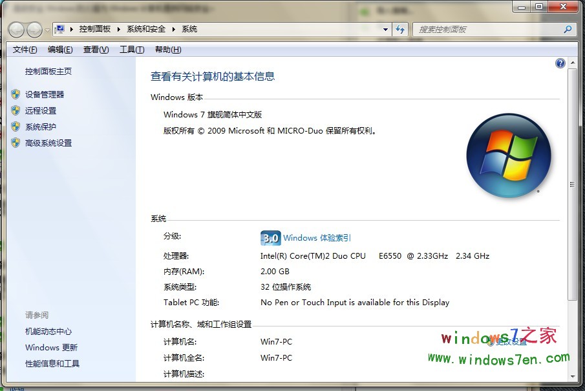
Task: Open the 查看(V) menu
Action: pos(96,50)
